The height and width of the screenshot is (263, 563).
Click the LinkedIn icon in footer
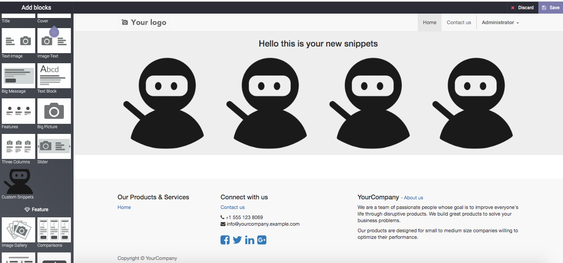click(x=250, y=240)
